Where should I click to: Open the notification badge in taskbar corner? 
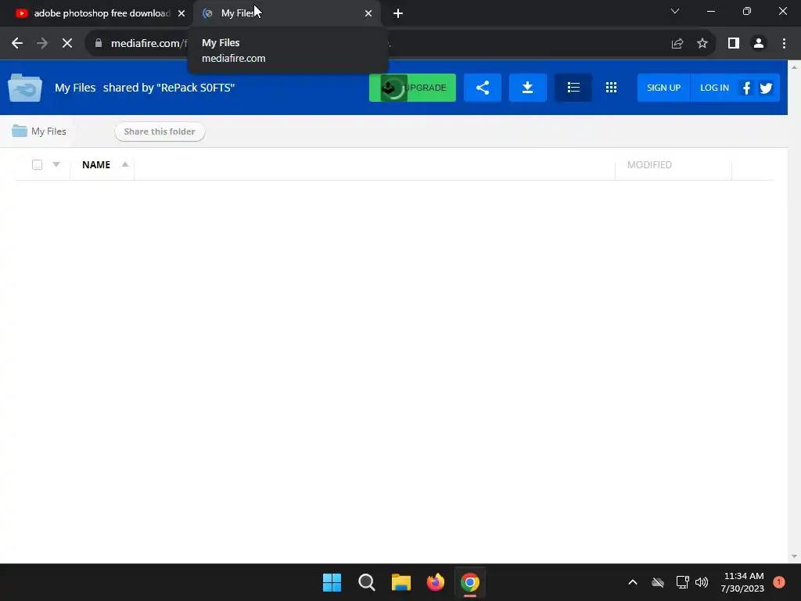(x=779, y=582)
